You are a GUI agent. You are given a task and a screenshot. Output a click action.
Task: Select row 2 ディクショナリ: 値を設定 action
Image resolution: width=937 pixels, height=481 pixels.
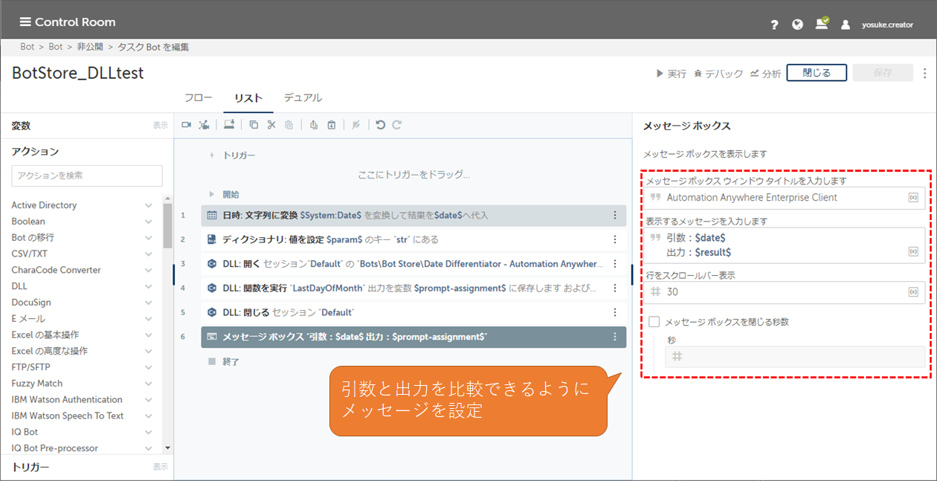coord(413,239)
